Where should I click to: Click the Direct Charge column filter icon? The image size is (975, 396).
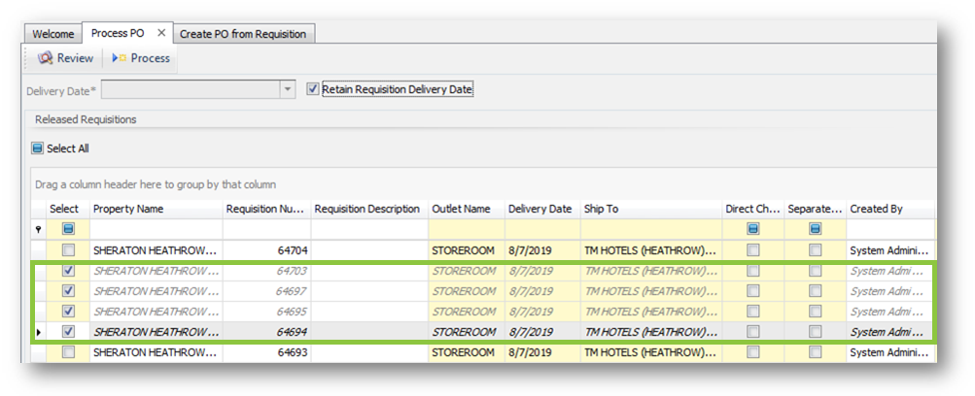752,229
